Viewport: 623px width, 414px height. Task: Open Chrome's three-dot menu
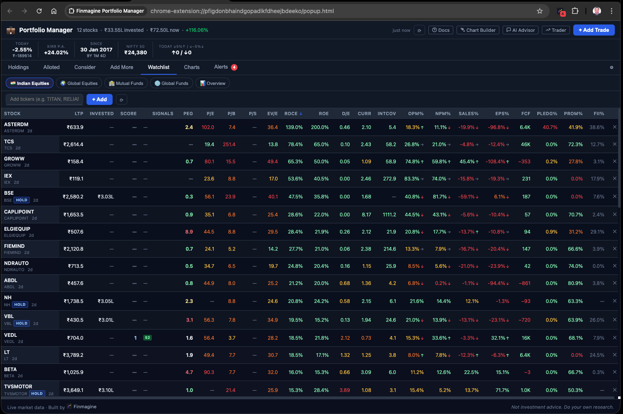pos(612,11)
